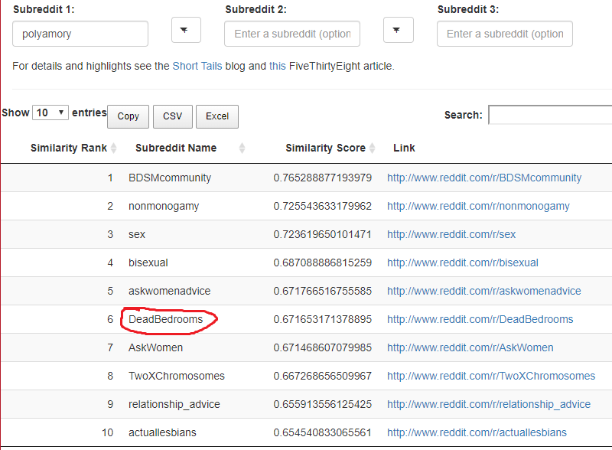This screenshot has width=612, height=450.
Task: Sort by Subreddit Name column arrows
Action: click(242, 148)
